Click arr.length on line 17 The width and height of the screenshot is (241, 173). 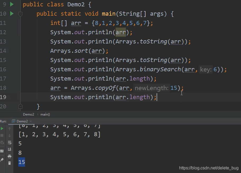133,79
